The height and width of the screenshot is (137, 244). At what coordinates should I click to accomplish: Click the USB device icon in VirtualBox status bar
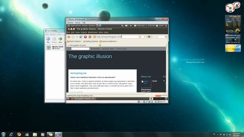146,102
